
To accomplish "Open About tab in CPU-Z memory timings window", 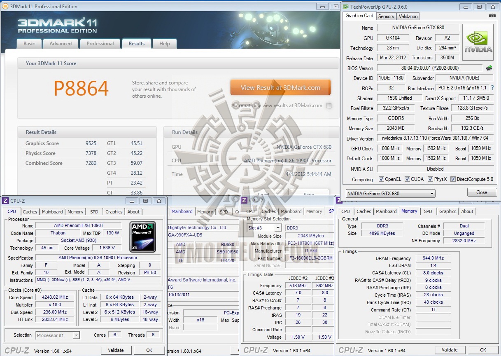I will (467, 211).
